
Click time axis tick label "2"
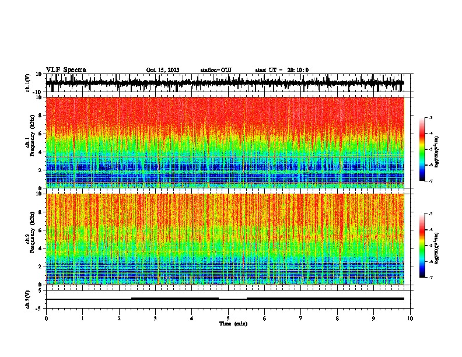coord(119,318)
